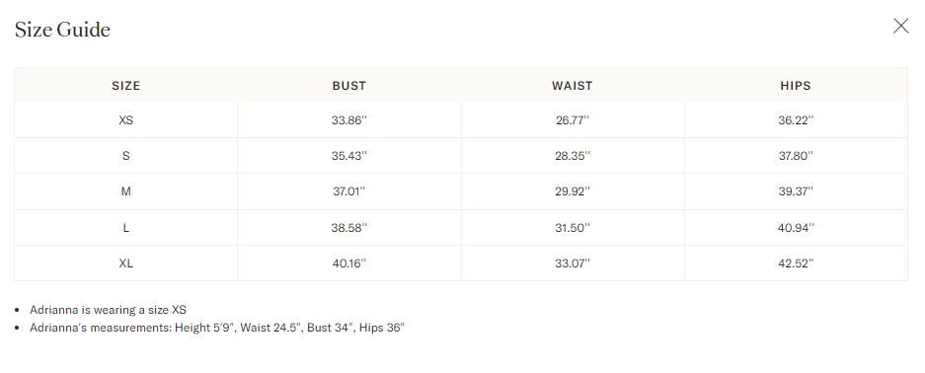Click the HIPS column header
925x373 pixels.
tap(796, 86)
